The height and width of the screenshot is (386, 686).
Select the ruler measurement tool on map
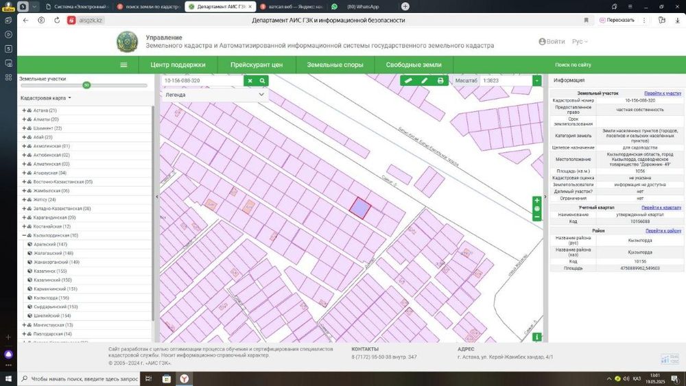407,80
